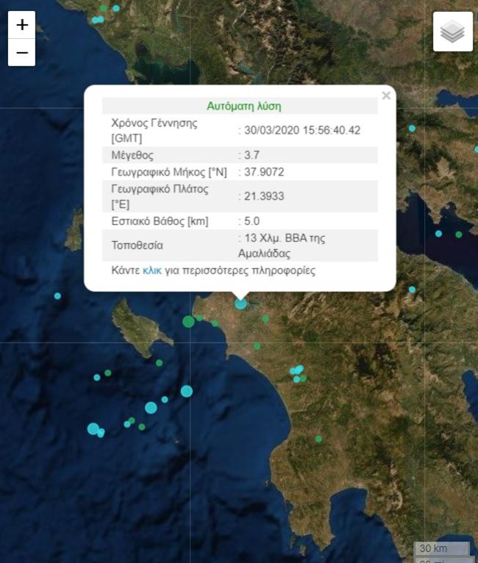Screen dimensions: 478x563
Task: Click the largest cyan marker in the southwest sea
Action: [93, 428]
